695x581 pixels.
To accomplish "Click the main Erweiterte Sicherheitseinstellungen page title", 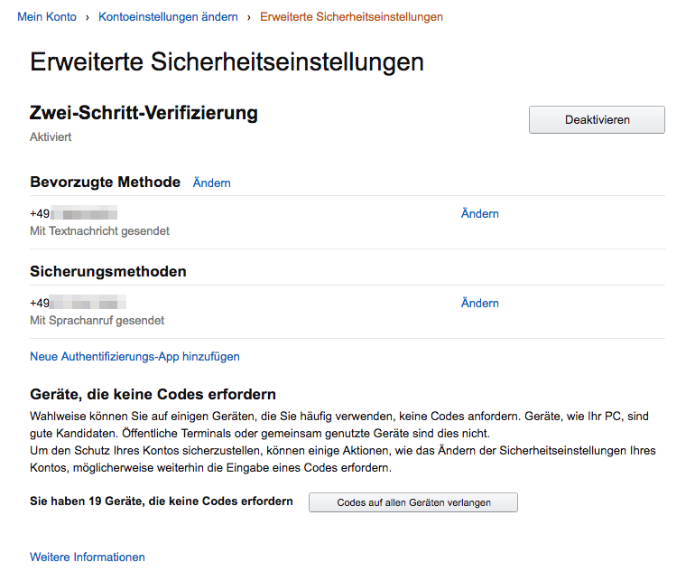I will coord(227,61).
